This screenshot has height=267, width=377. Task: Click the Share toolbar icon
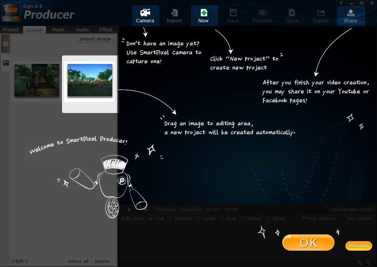[350, 15]
